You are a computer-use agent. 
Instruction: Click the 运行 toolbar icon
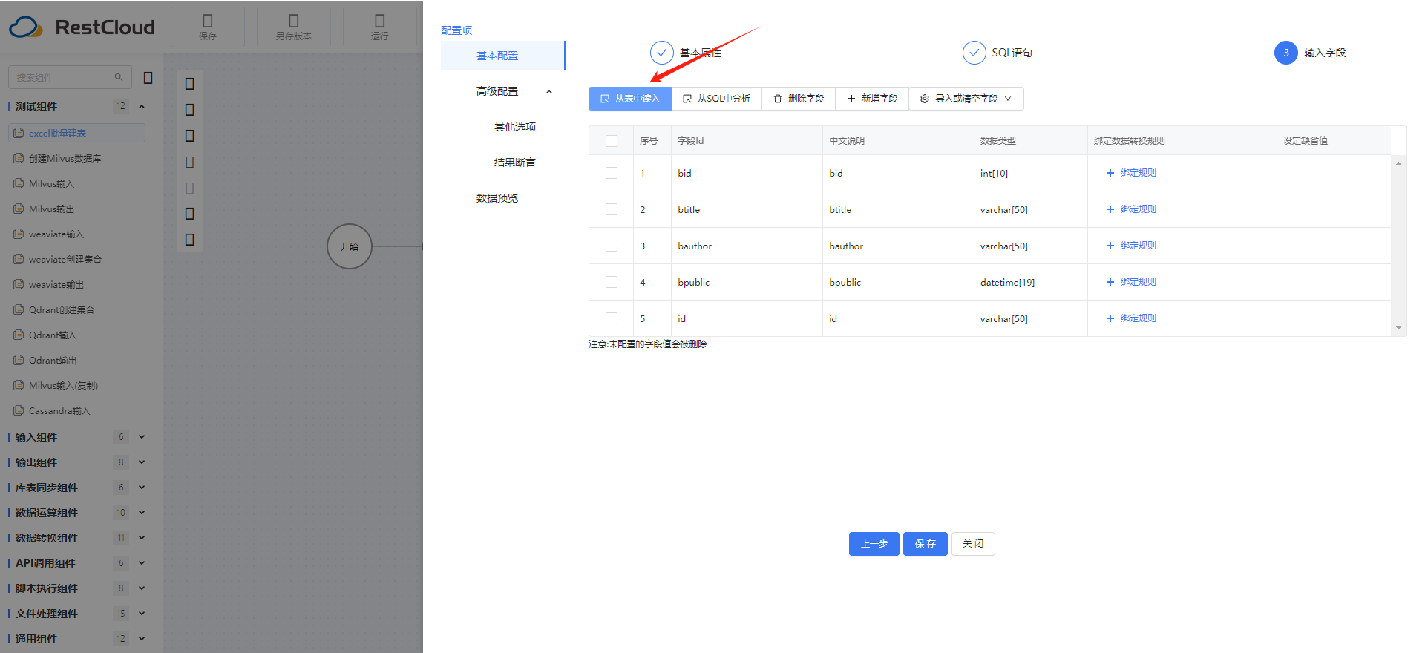click(380, 21)
